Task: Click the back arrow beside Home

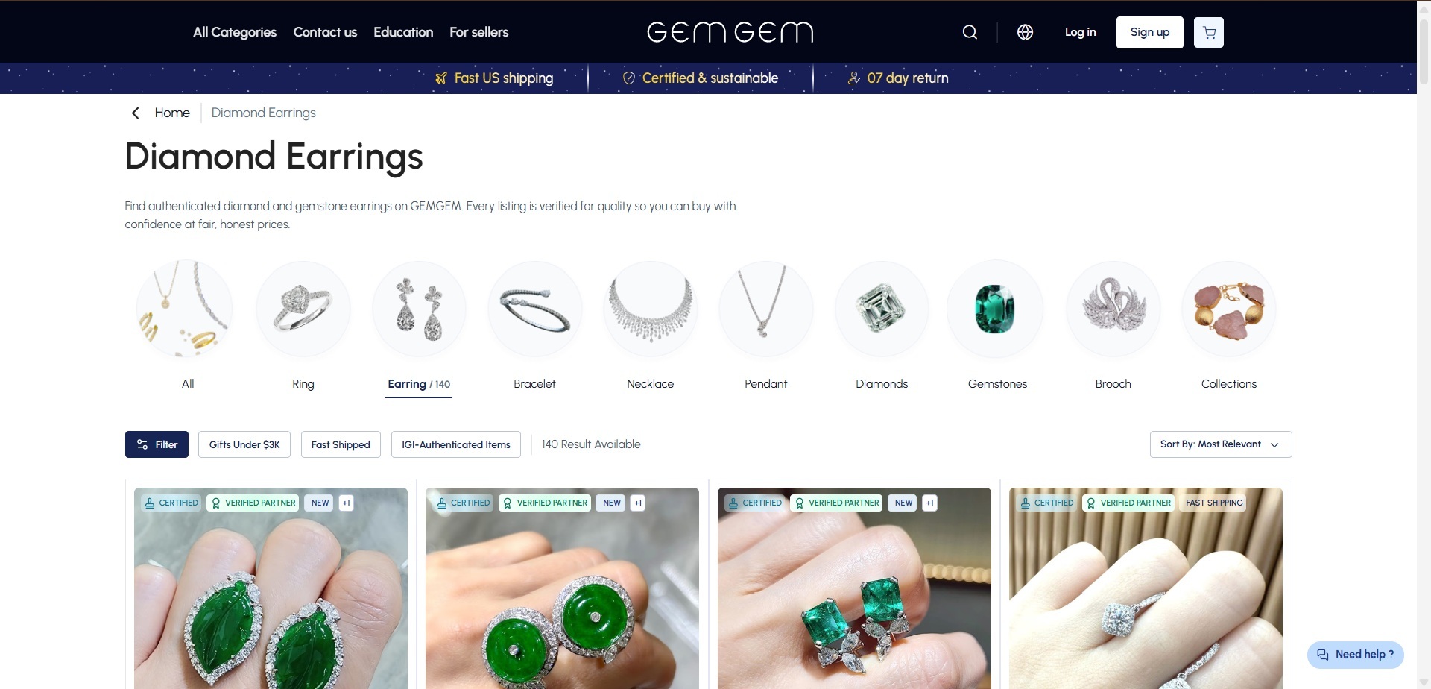Action: [x=135, y=113]
